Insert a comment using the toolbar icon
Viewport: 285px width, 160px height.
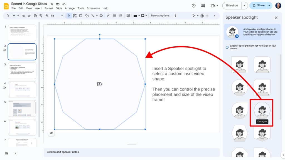(x=127, y=16)
